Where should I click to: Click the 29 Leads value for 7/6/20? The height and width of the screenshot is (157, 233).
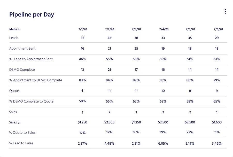pyautogui.click(x=217, y=38)
